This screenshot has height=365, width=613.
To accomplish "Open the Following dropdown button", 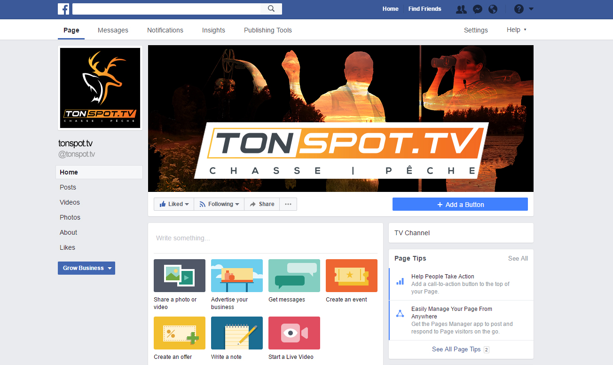I will [219, 204].
